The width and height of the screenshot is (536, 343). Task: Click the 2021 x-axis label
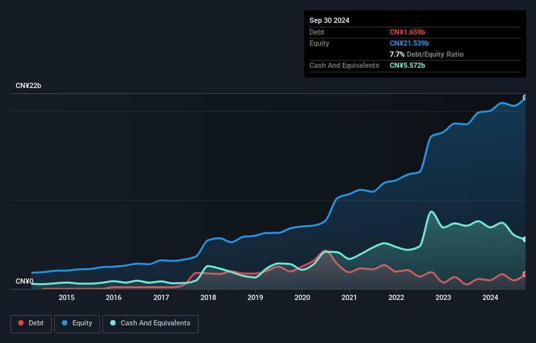point(349,297)
